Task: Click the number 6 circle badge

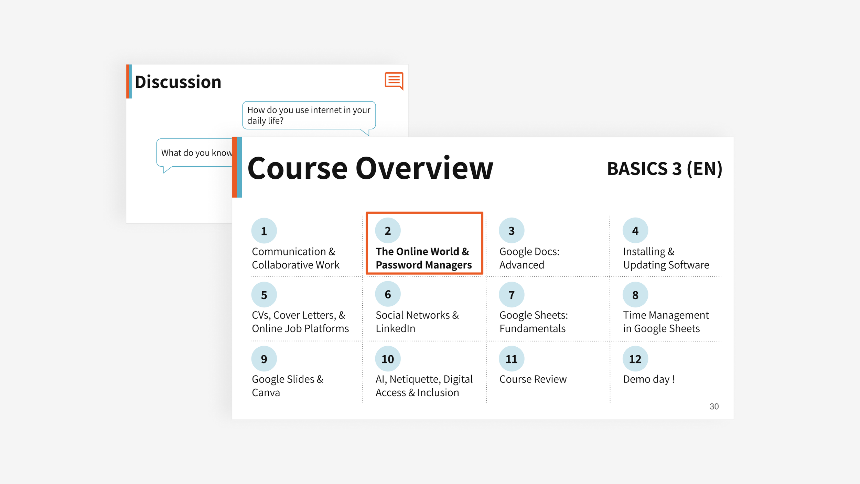Action: [388, 294]
